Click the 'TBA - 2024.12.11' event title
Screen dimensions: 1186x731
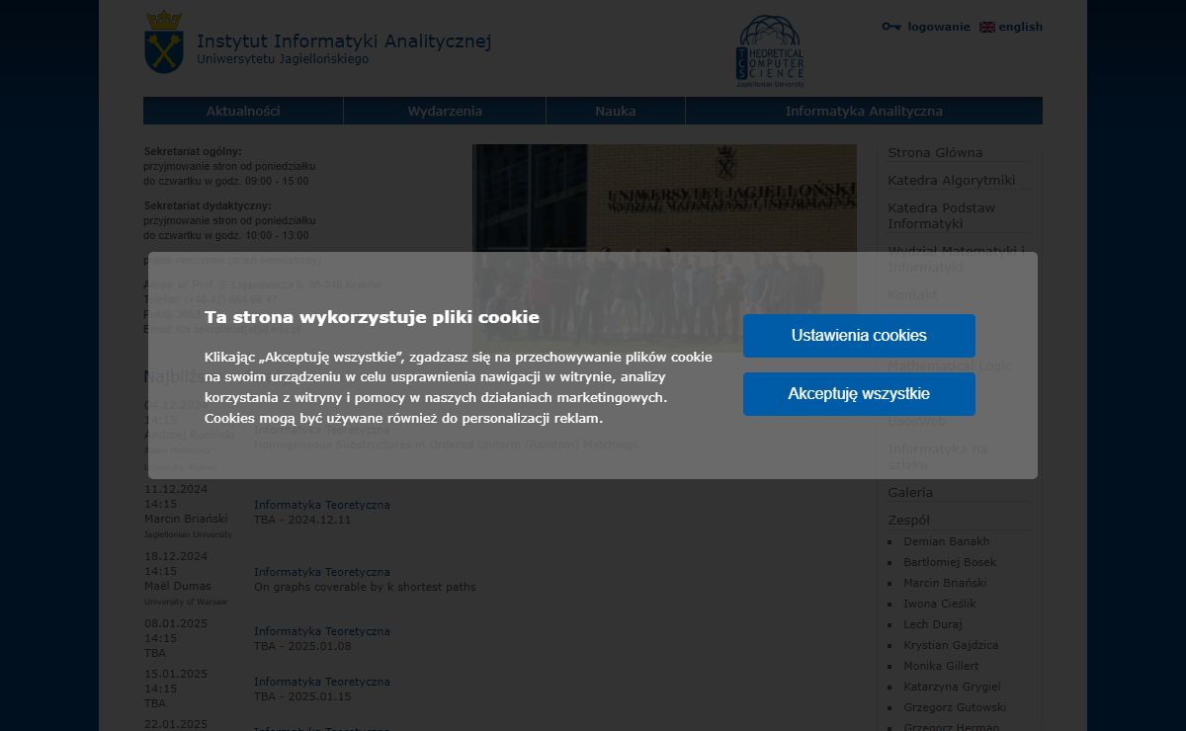tap(302, 520)
